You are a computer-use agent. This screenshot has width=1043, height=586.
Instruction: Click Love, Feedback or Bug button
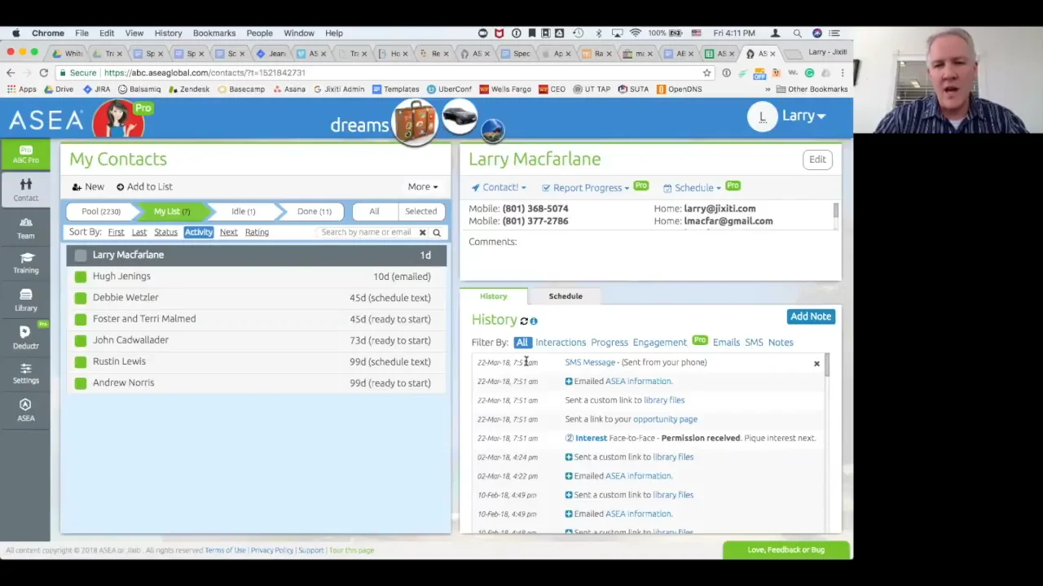click(x=786, y=550)
